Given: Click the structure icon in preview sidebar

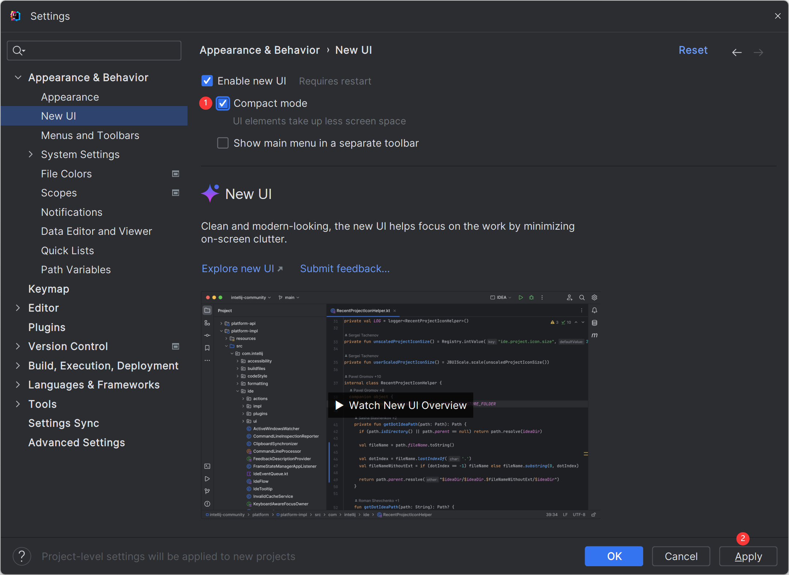Looking at the screenshot, I should [207, 323].
